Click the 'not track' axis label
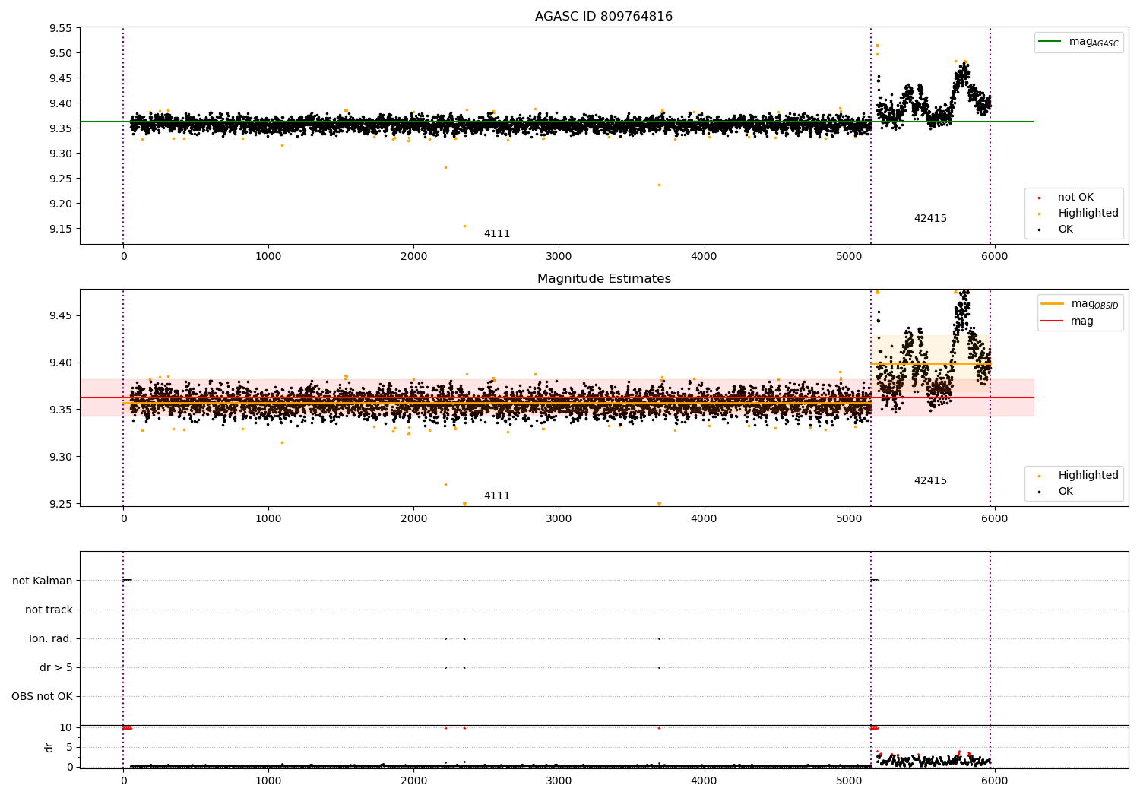1140x798 pixels. (49, 610)
